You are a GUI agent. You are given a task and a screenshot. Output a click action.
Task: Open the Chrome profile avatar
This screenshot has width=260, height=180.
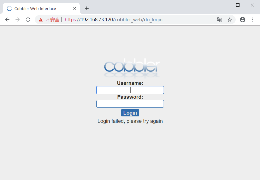pos(242,19)
